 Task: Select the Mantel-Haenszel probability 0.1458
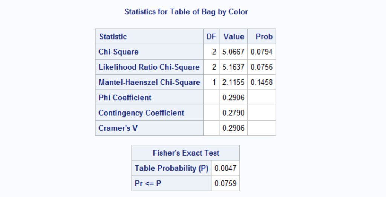[262, 82]
